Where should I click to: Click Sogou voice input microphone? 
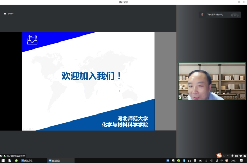(x=232, y=156)
